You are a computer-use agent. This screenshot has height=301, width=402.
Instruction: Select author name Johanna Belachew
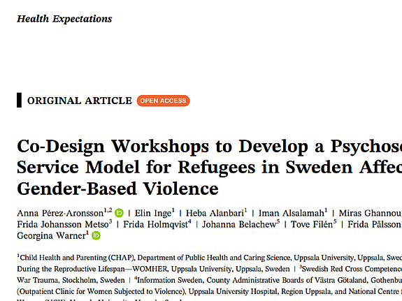coord(239,224)
